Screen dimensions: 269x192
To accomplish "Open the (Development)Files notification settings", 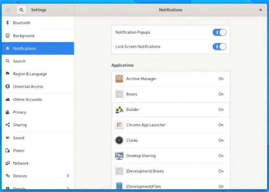I will point(171,184).
